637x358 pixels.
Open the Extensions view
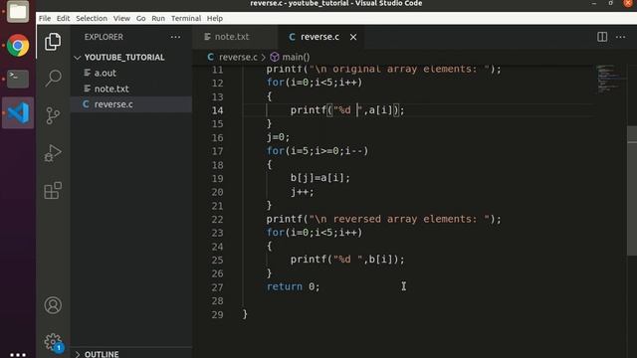tap(53, 190)
